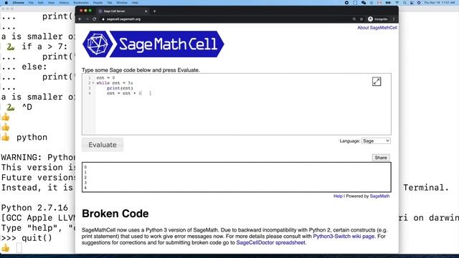Place cursor at end of 'cnt = cnt + 1'

[142, 93]
